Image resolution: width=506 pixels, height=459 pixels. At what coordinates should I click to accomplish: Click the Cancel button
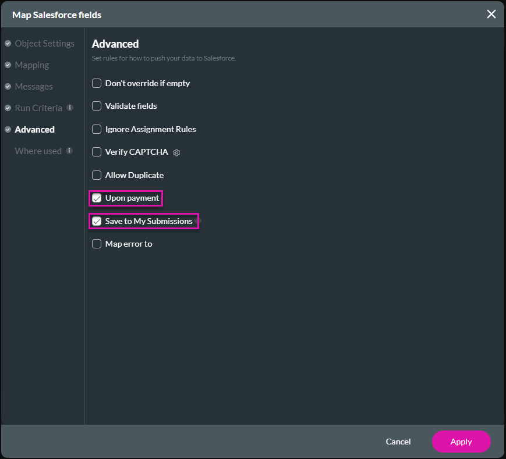398,442
